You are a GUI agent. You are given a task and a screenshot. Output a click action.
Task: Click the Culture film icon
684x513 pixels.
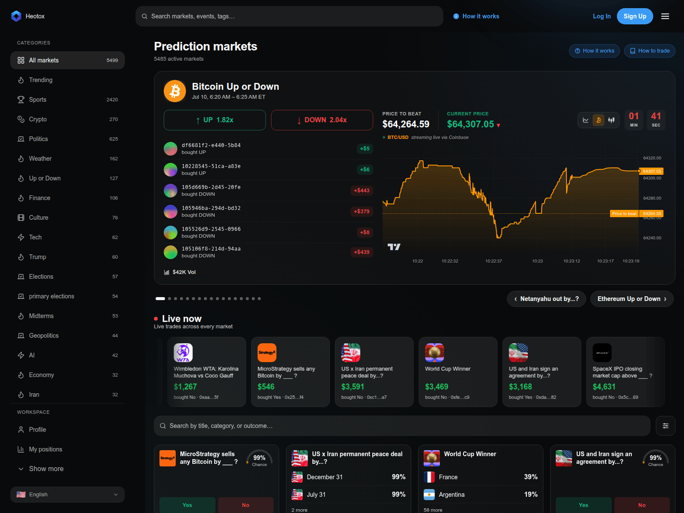pyautogui.click(x=21, y=218)
